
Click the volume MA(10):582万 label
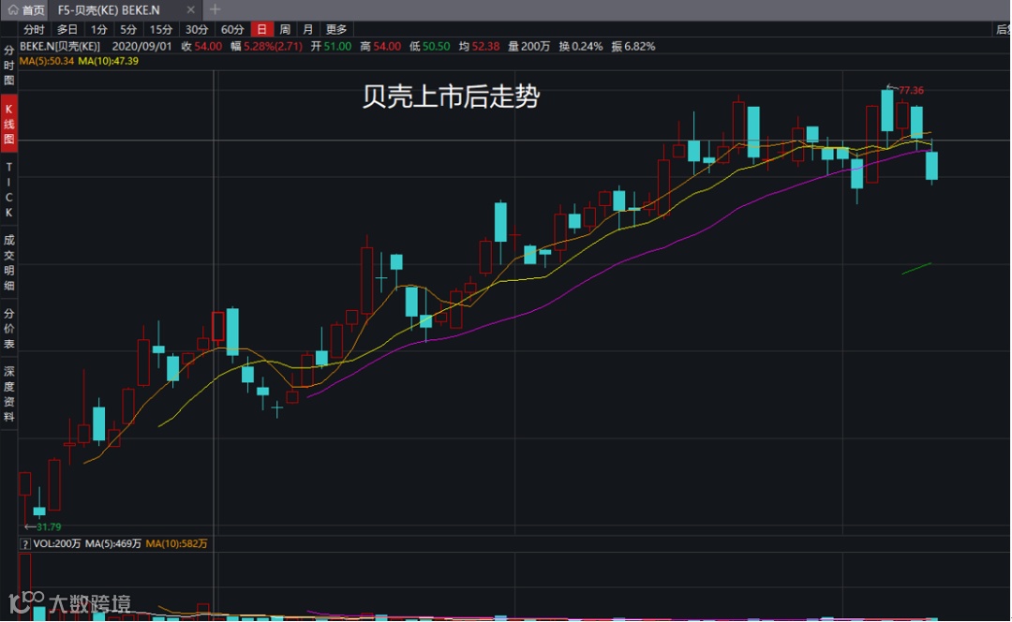[x=176, y=544]
